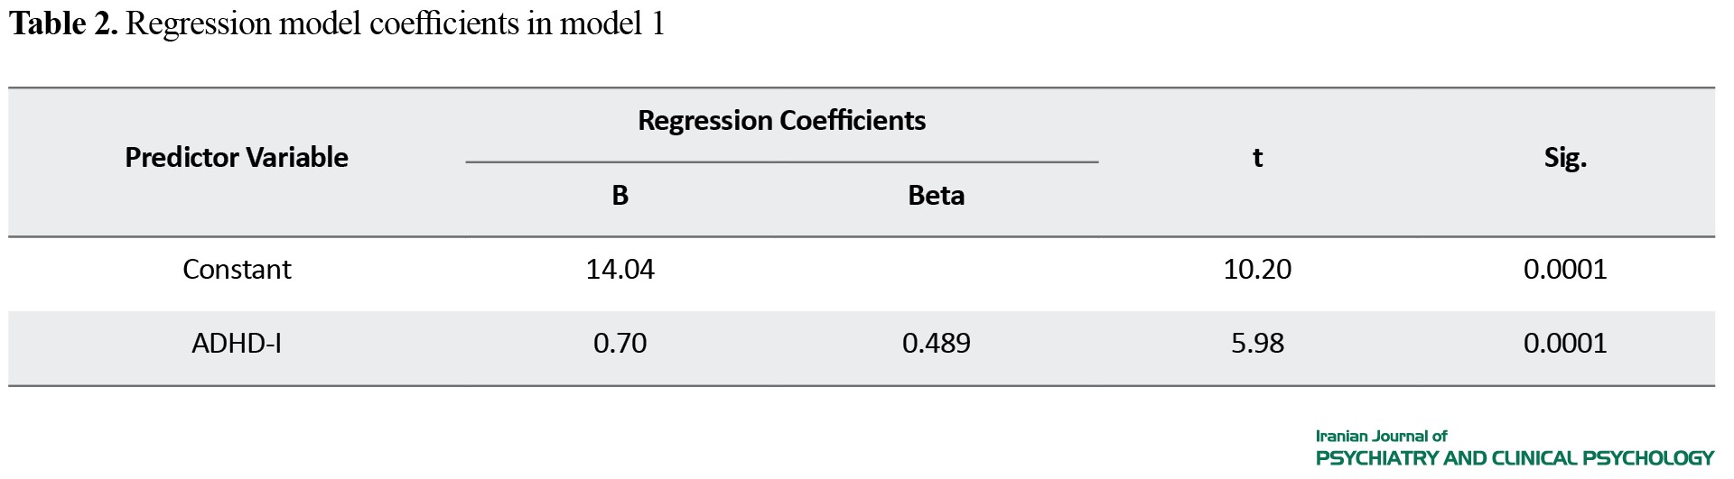The width and height of the screenshot is (1734, 479).
Task: Select the t value 10.20
Action: [1257, 270]
